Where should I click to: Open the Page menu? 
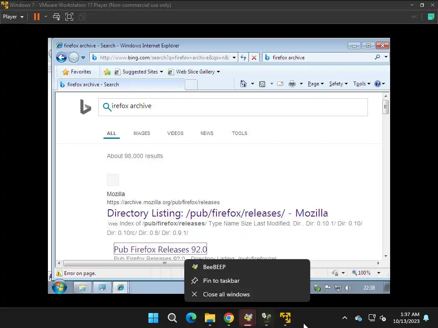[316, 84]
